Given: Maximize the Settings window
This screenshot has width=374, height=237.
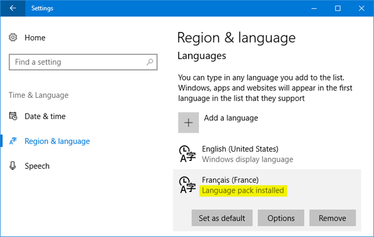Looking at the screenshot, I should (338, 8).
